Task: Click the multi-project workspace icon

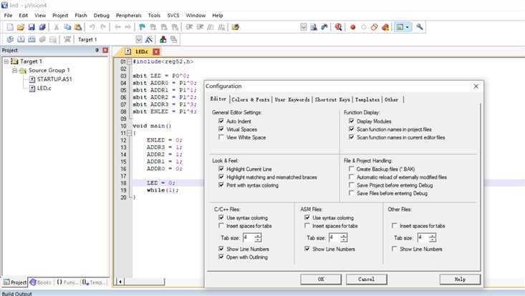Action: [x=174, y=39]
